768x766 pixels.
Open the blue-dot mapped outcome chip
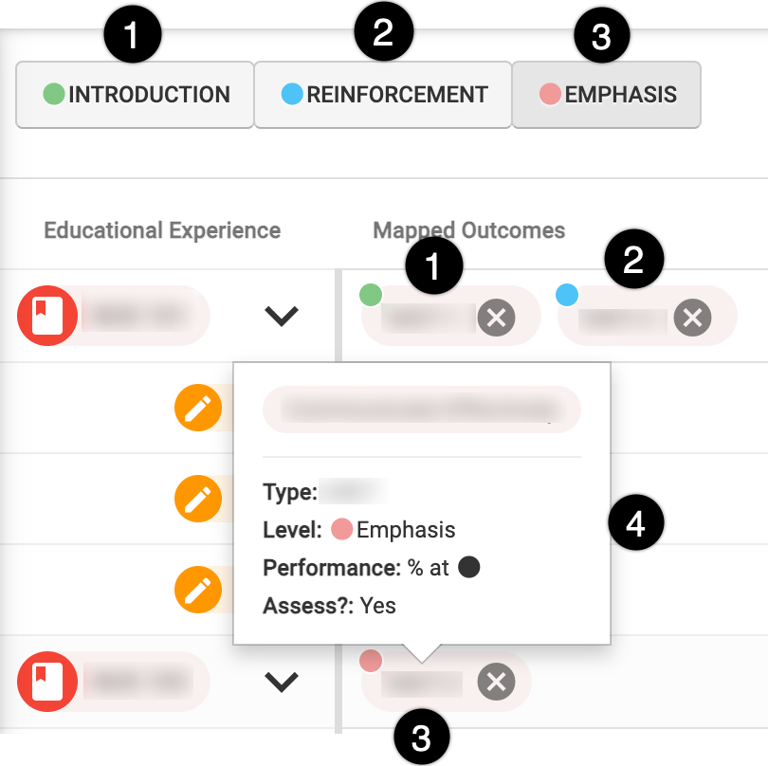point(622,319)
